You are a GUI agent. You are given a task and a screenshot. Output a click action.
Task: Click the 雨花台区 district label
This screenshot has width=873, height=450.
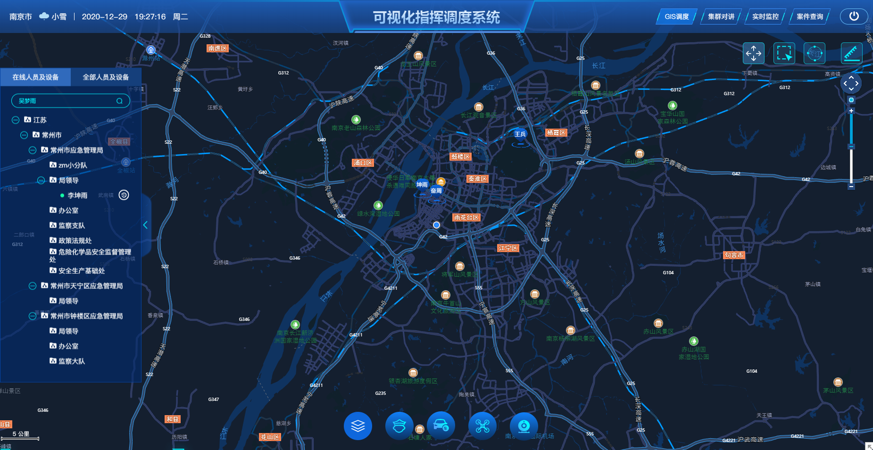(x=466, y=217)
